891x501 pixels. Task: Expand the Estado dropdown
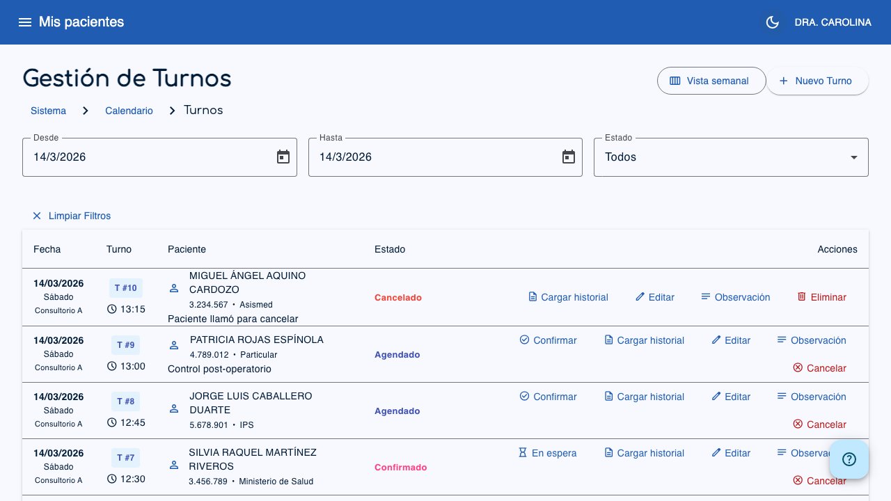[730, 157]
